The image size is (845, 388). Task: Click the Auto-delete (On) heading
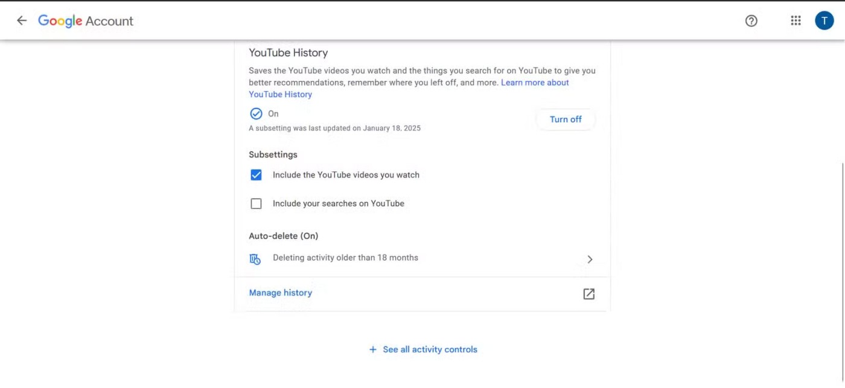point(283,236)
